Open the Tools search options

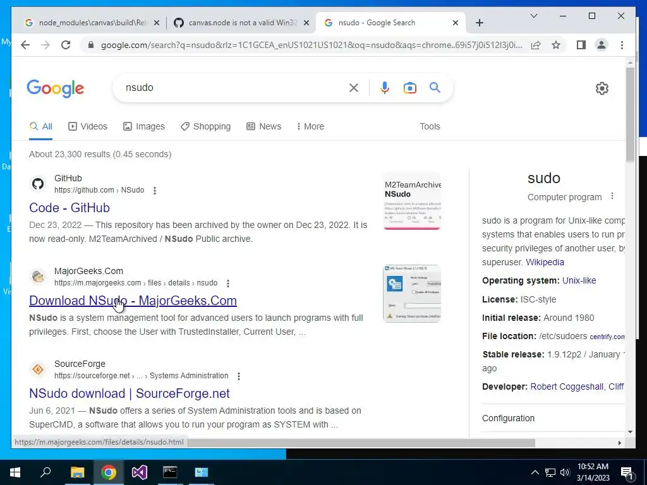click(x=430, y=126)
